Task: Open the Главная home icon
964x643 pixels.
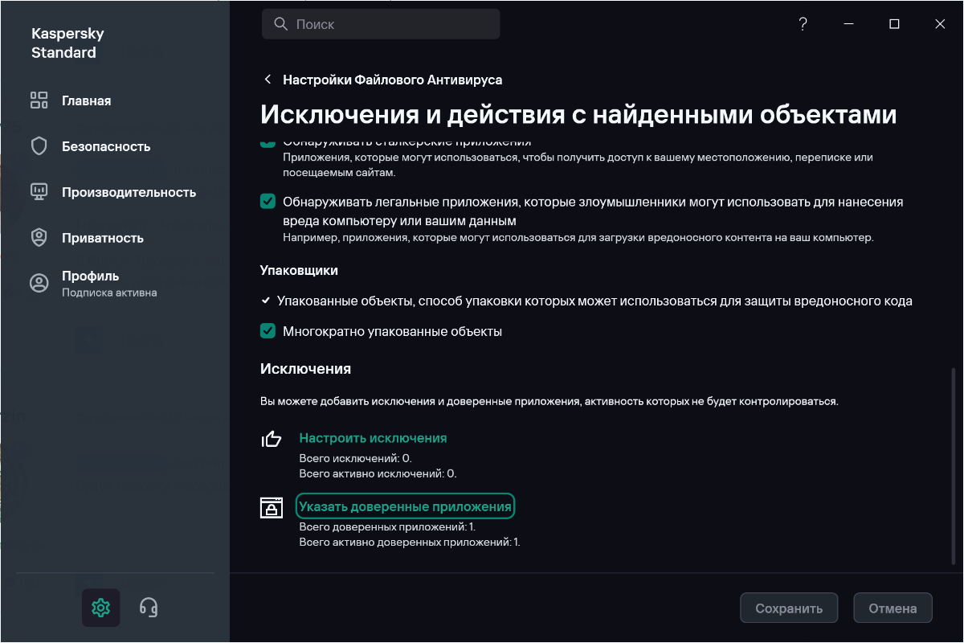Action: tap(39, 100)
